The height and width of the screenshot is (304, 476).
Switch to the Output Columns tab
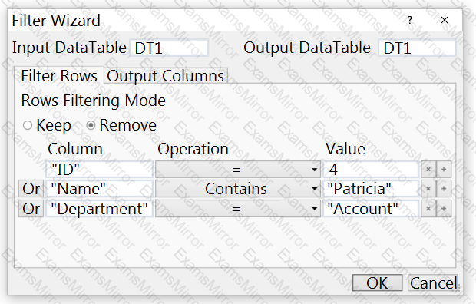click(x=165, y=76)
